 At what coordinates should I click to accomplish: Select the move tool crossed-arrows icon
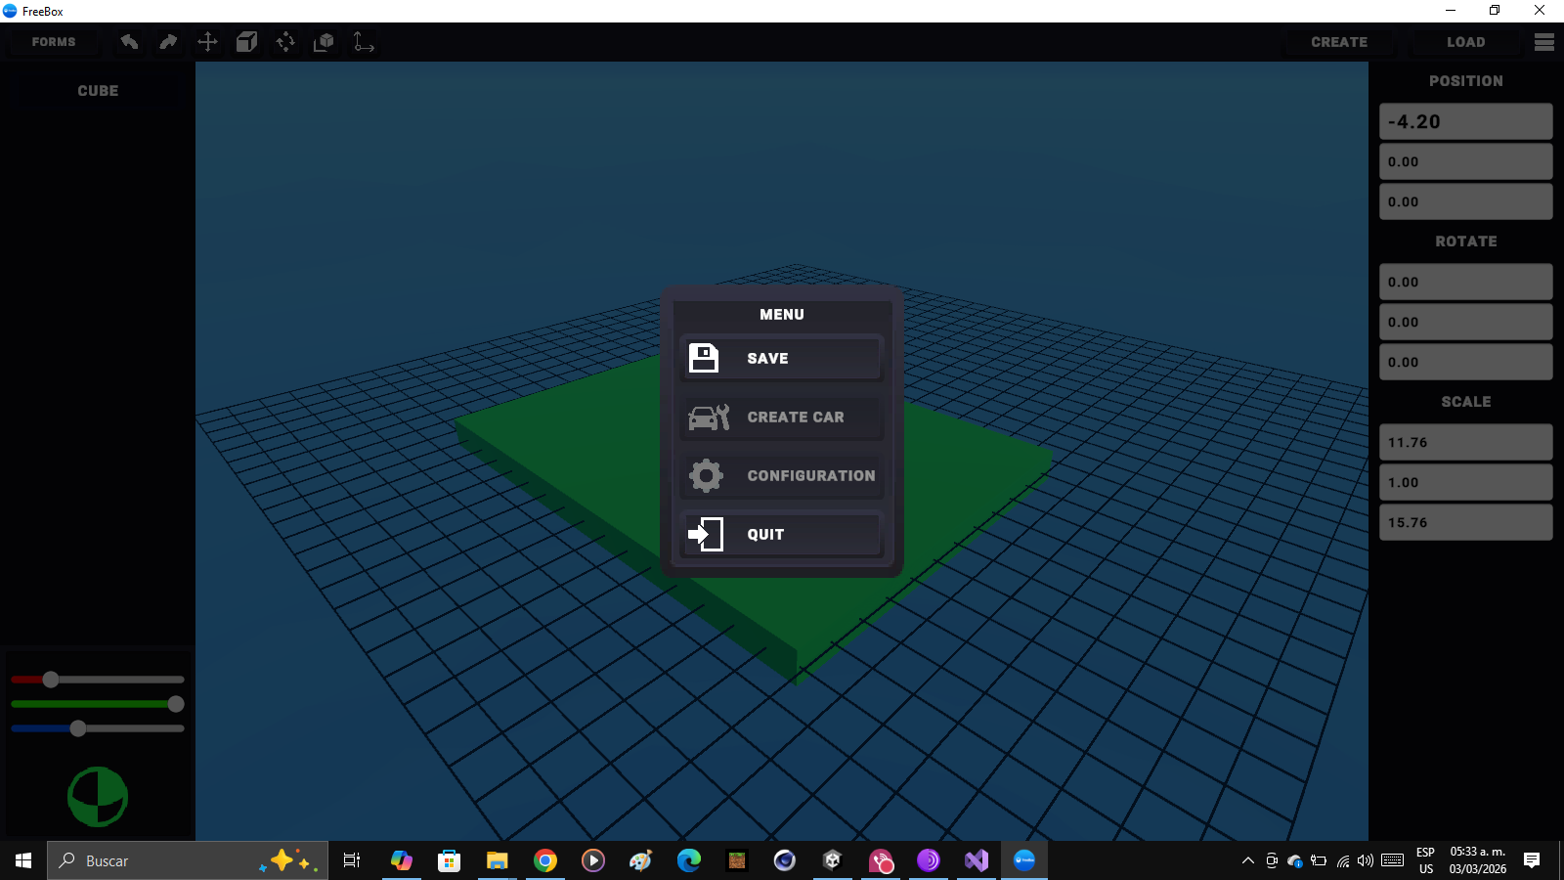[x=207, y=42]
